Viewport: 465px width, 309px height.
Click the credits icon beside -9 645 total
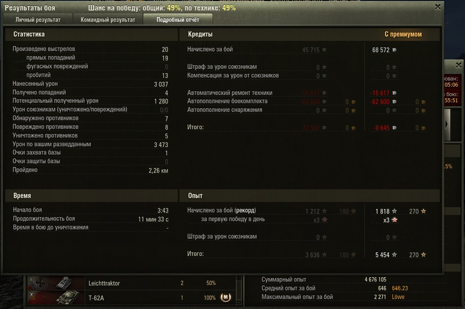(x=394, y=128)
